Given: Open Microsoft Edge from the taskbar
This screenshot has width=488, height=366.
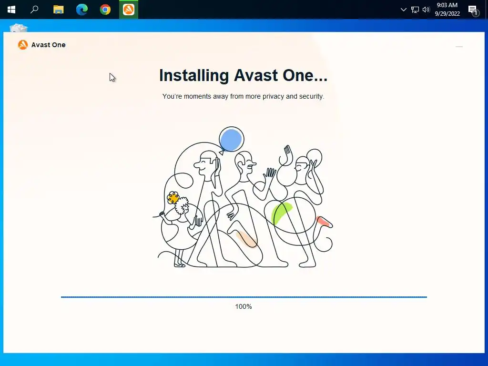Looking at the screenshot, I should (x=82, y=10).
